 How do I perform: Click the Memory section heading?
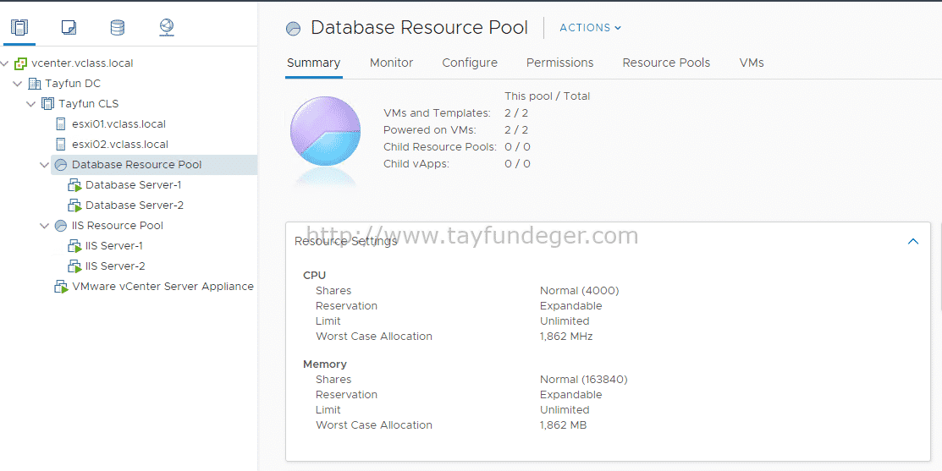324,364
